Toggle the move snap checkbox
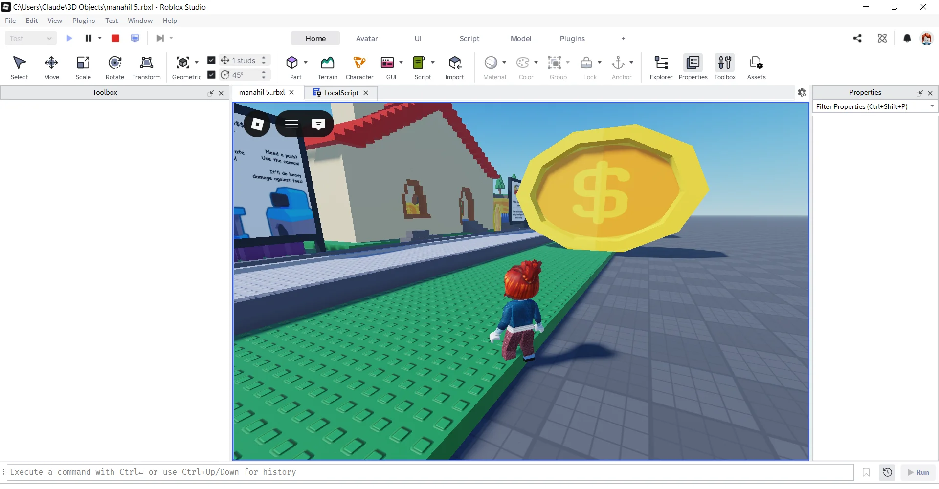The height and width of the screenshot is (489, 939). point(211,60)
